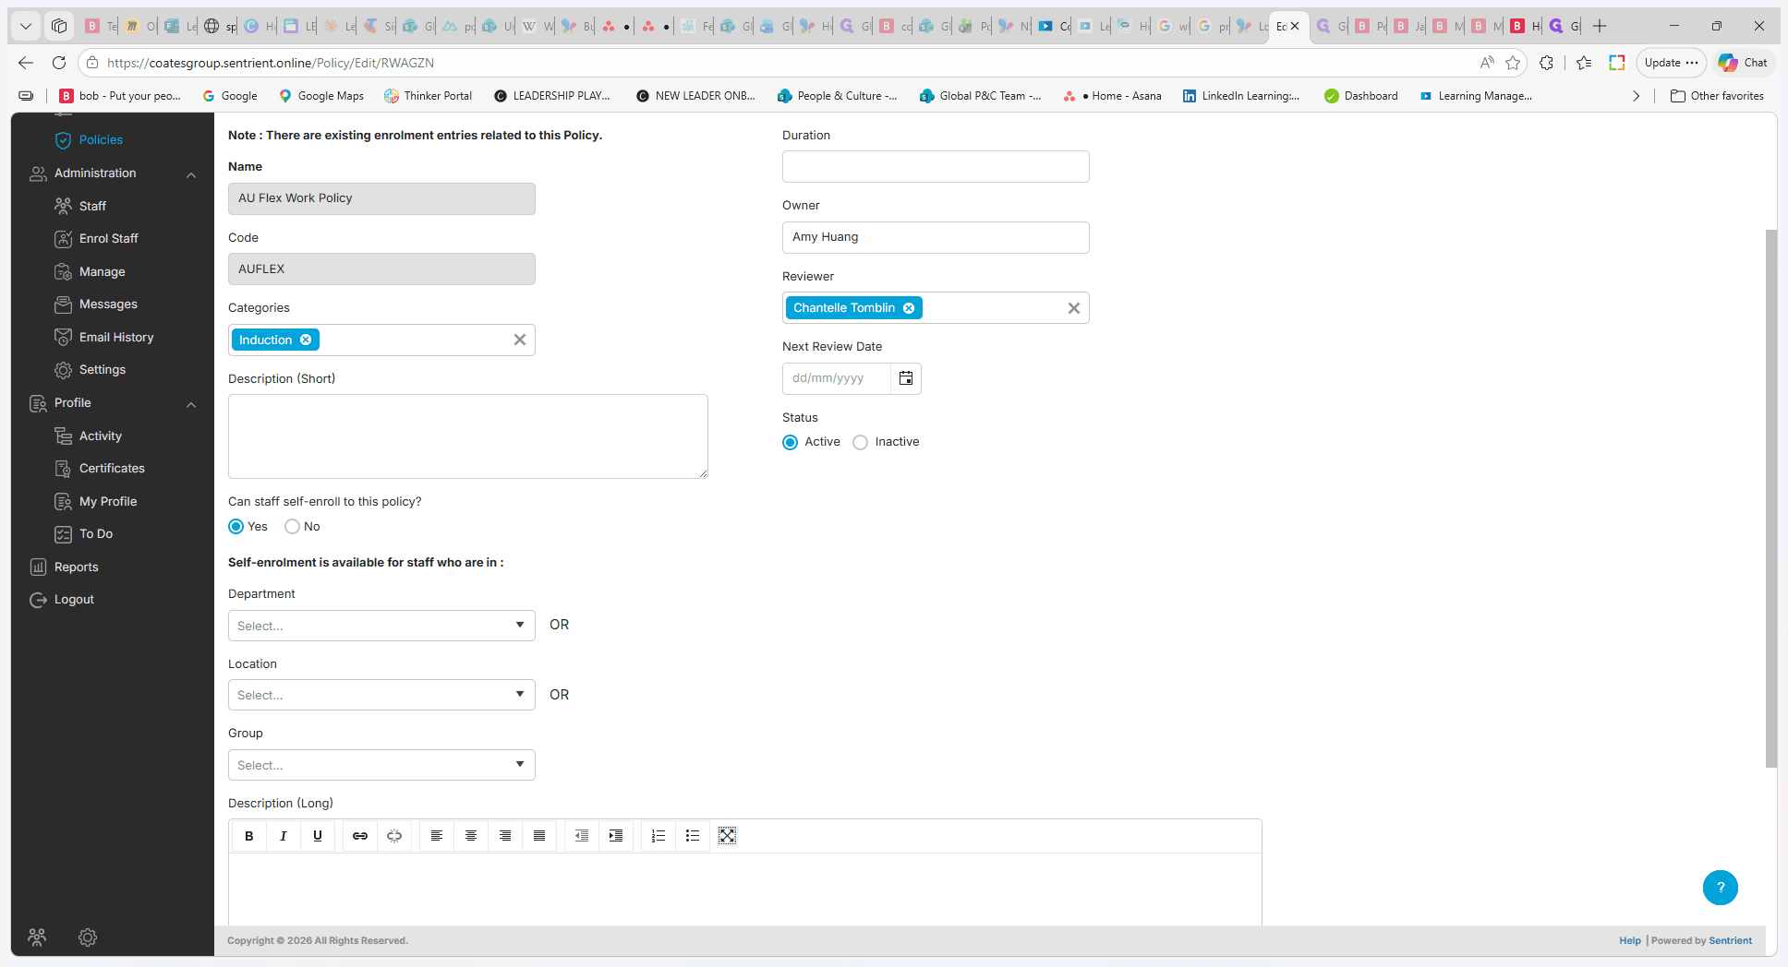
Task: Toggle underline in the Description editor
Action: [x=317, y=836]
